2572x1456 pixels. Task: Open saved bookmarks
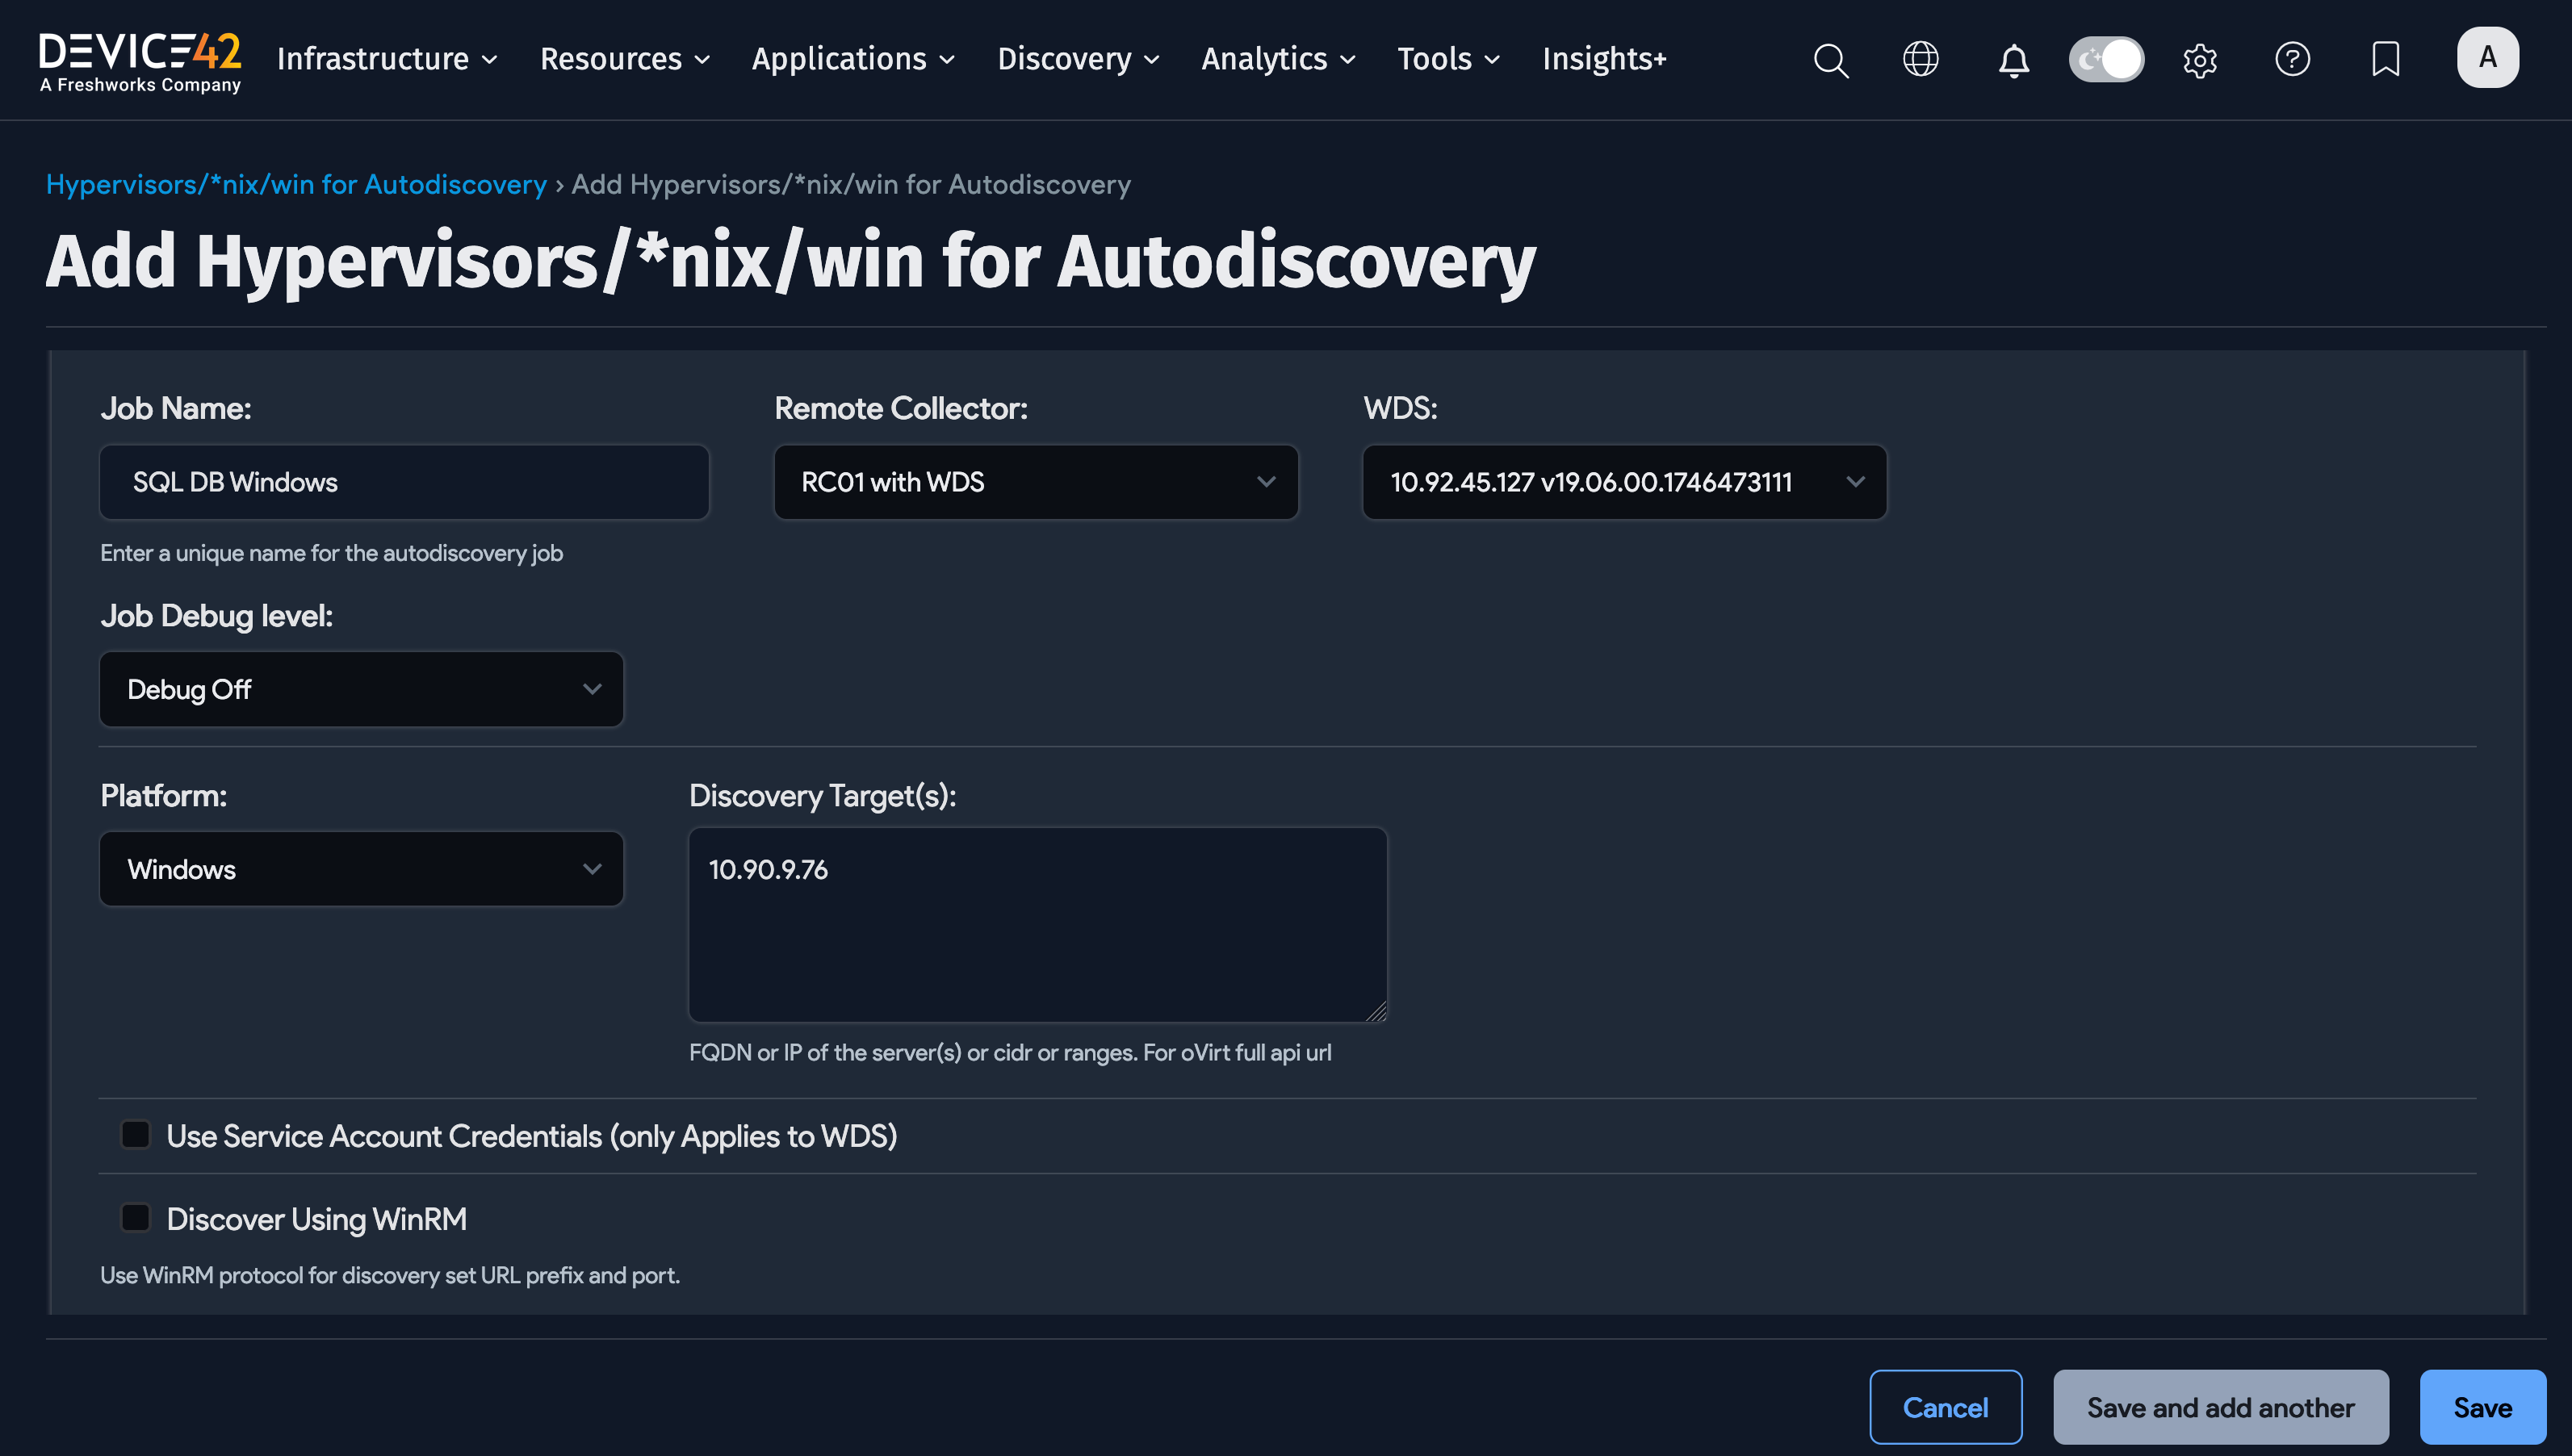[2386, 60]
